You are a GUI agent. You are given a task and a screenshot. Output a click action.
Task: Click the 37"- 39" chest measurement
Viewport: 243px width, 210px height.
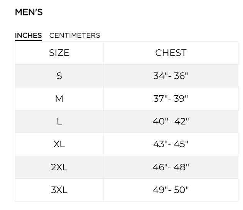coord(170,99)
